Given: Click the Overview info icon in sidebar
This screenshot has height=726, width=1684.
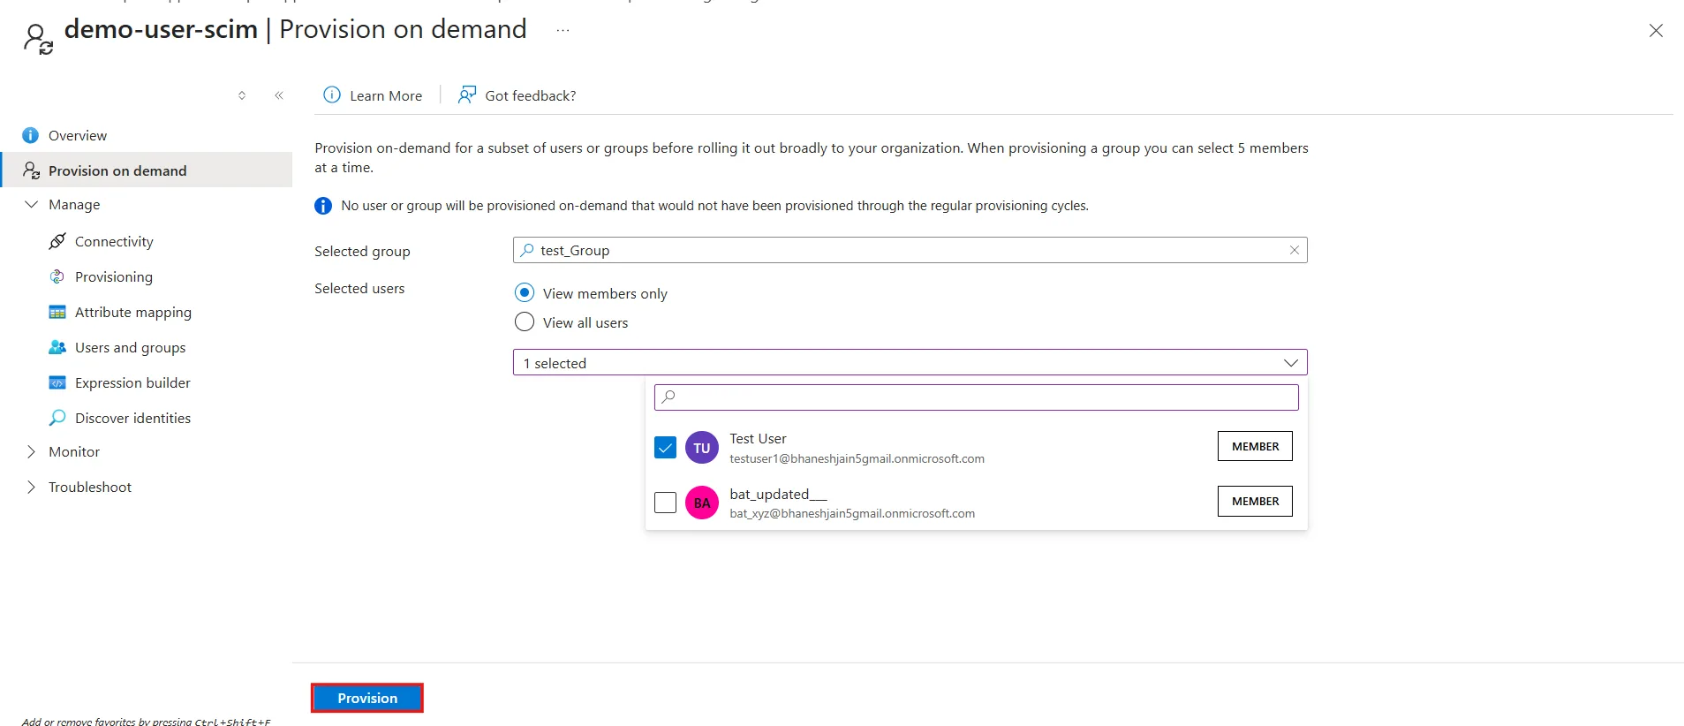Looking at the screenshot, I should [30, 135].
